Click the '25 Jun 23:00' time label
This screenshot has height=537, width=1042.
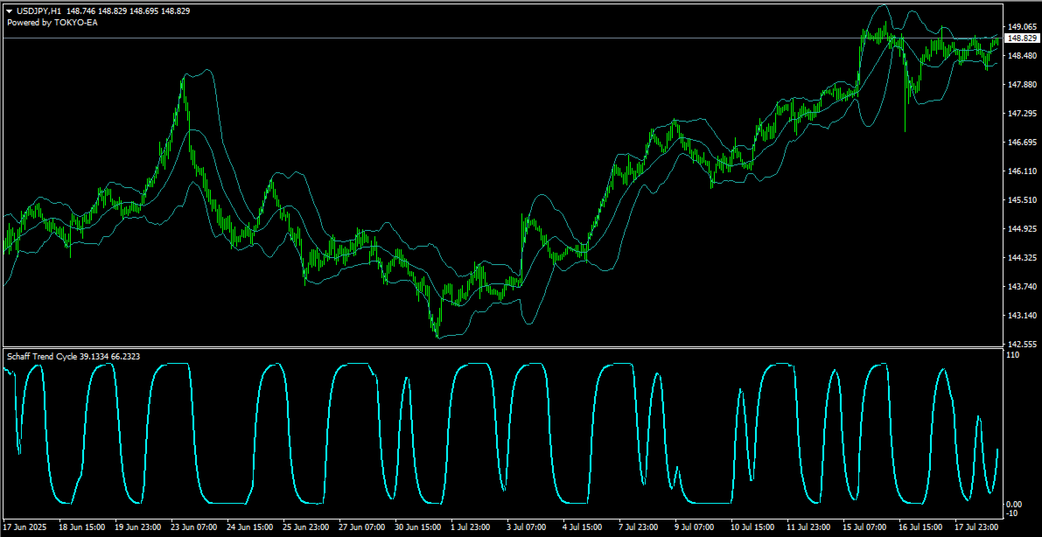[x=306, y=527]
